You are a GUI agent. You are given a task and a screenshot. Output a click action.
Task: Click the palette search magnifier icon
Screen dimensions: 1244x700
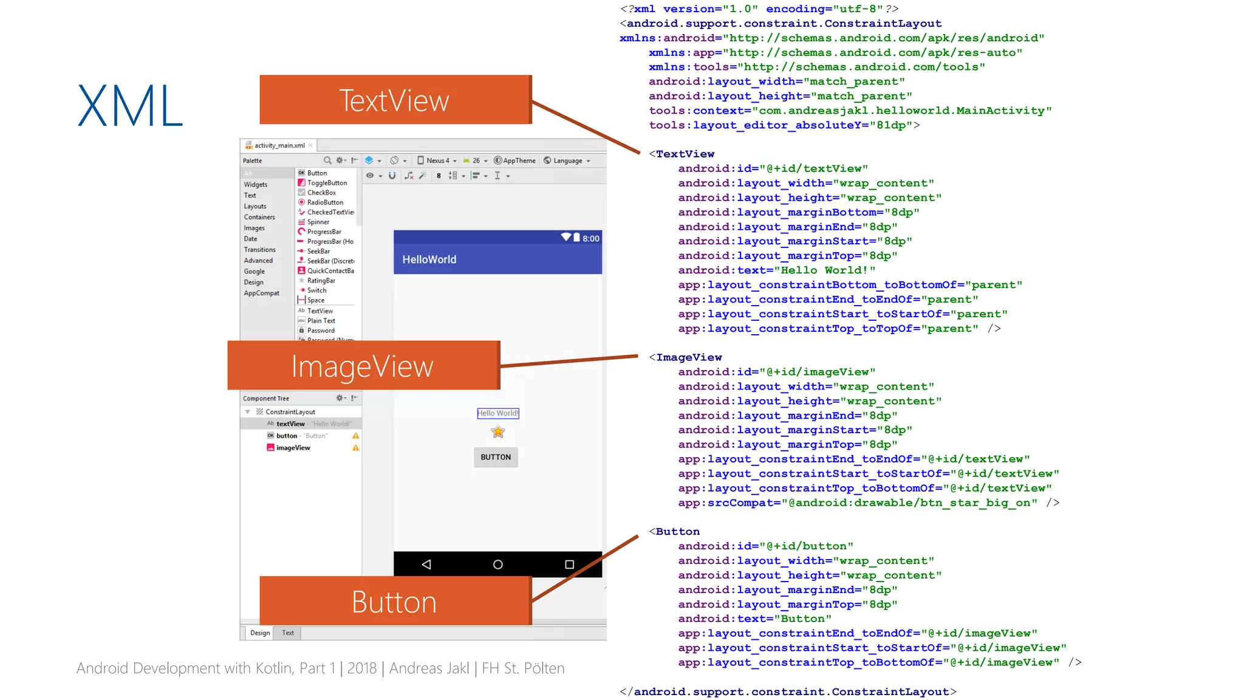coord(327,160)
